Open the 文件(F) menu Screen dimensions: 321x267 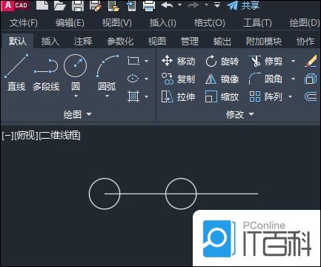(x=24, y=23)
